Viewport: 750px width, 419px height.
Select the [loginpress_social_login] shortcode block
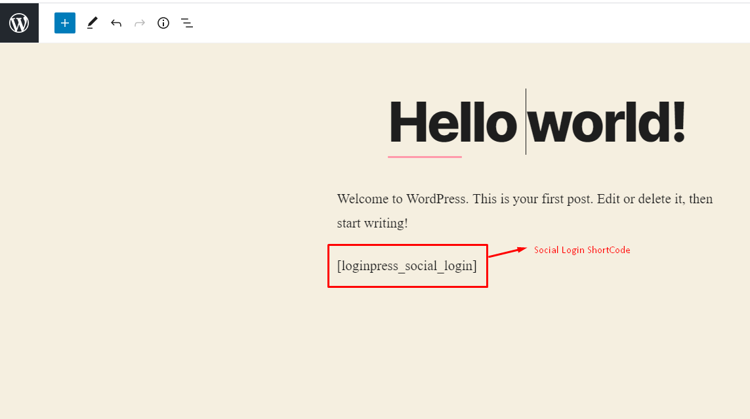407,266
